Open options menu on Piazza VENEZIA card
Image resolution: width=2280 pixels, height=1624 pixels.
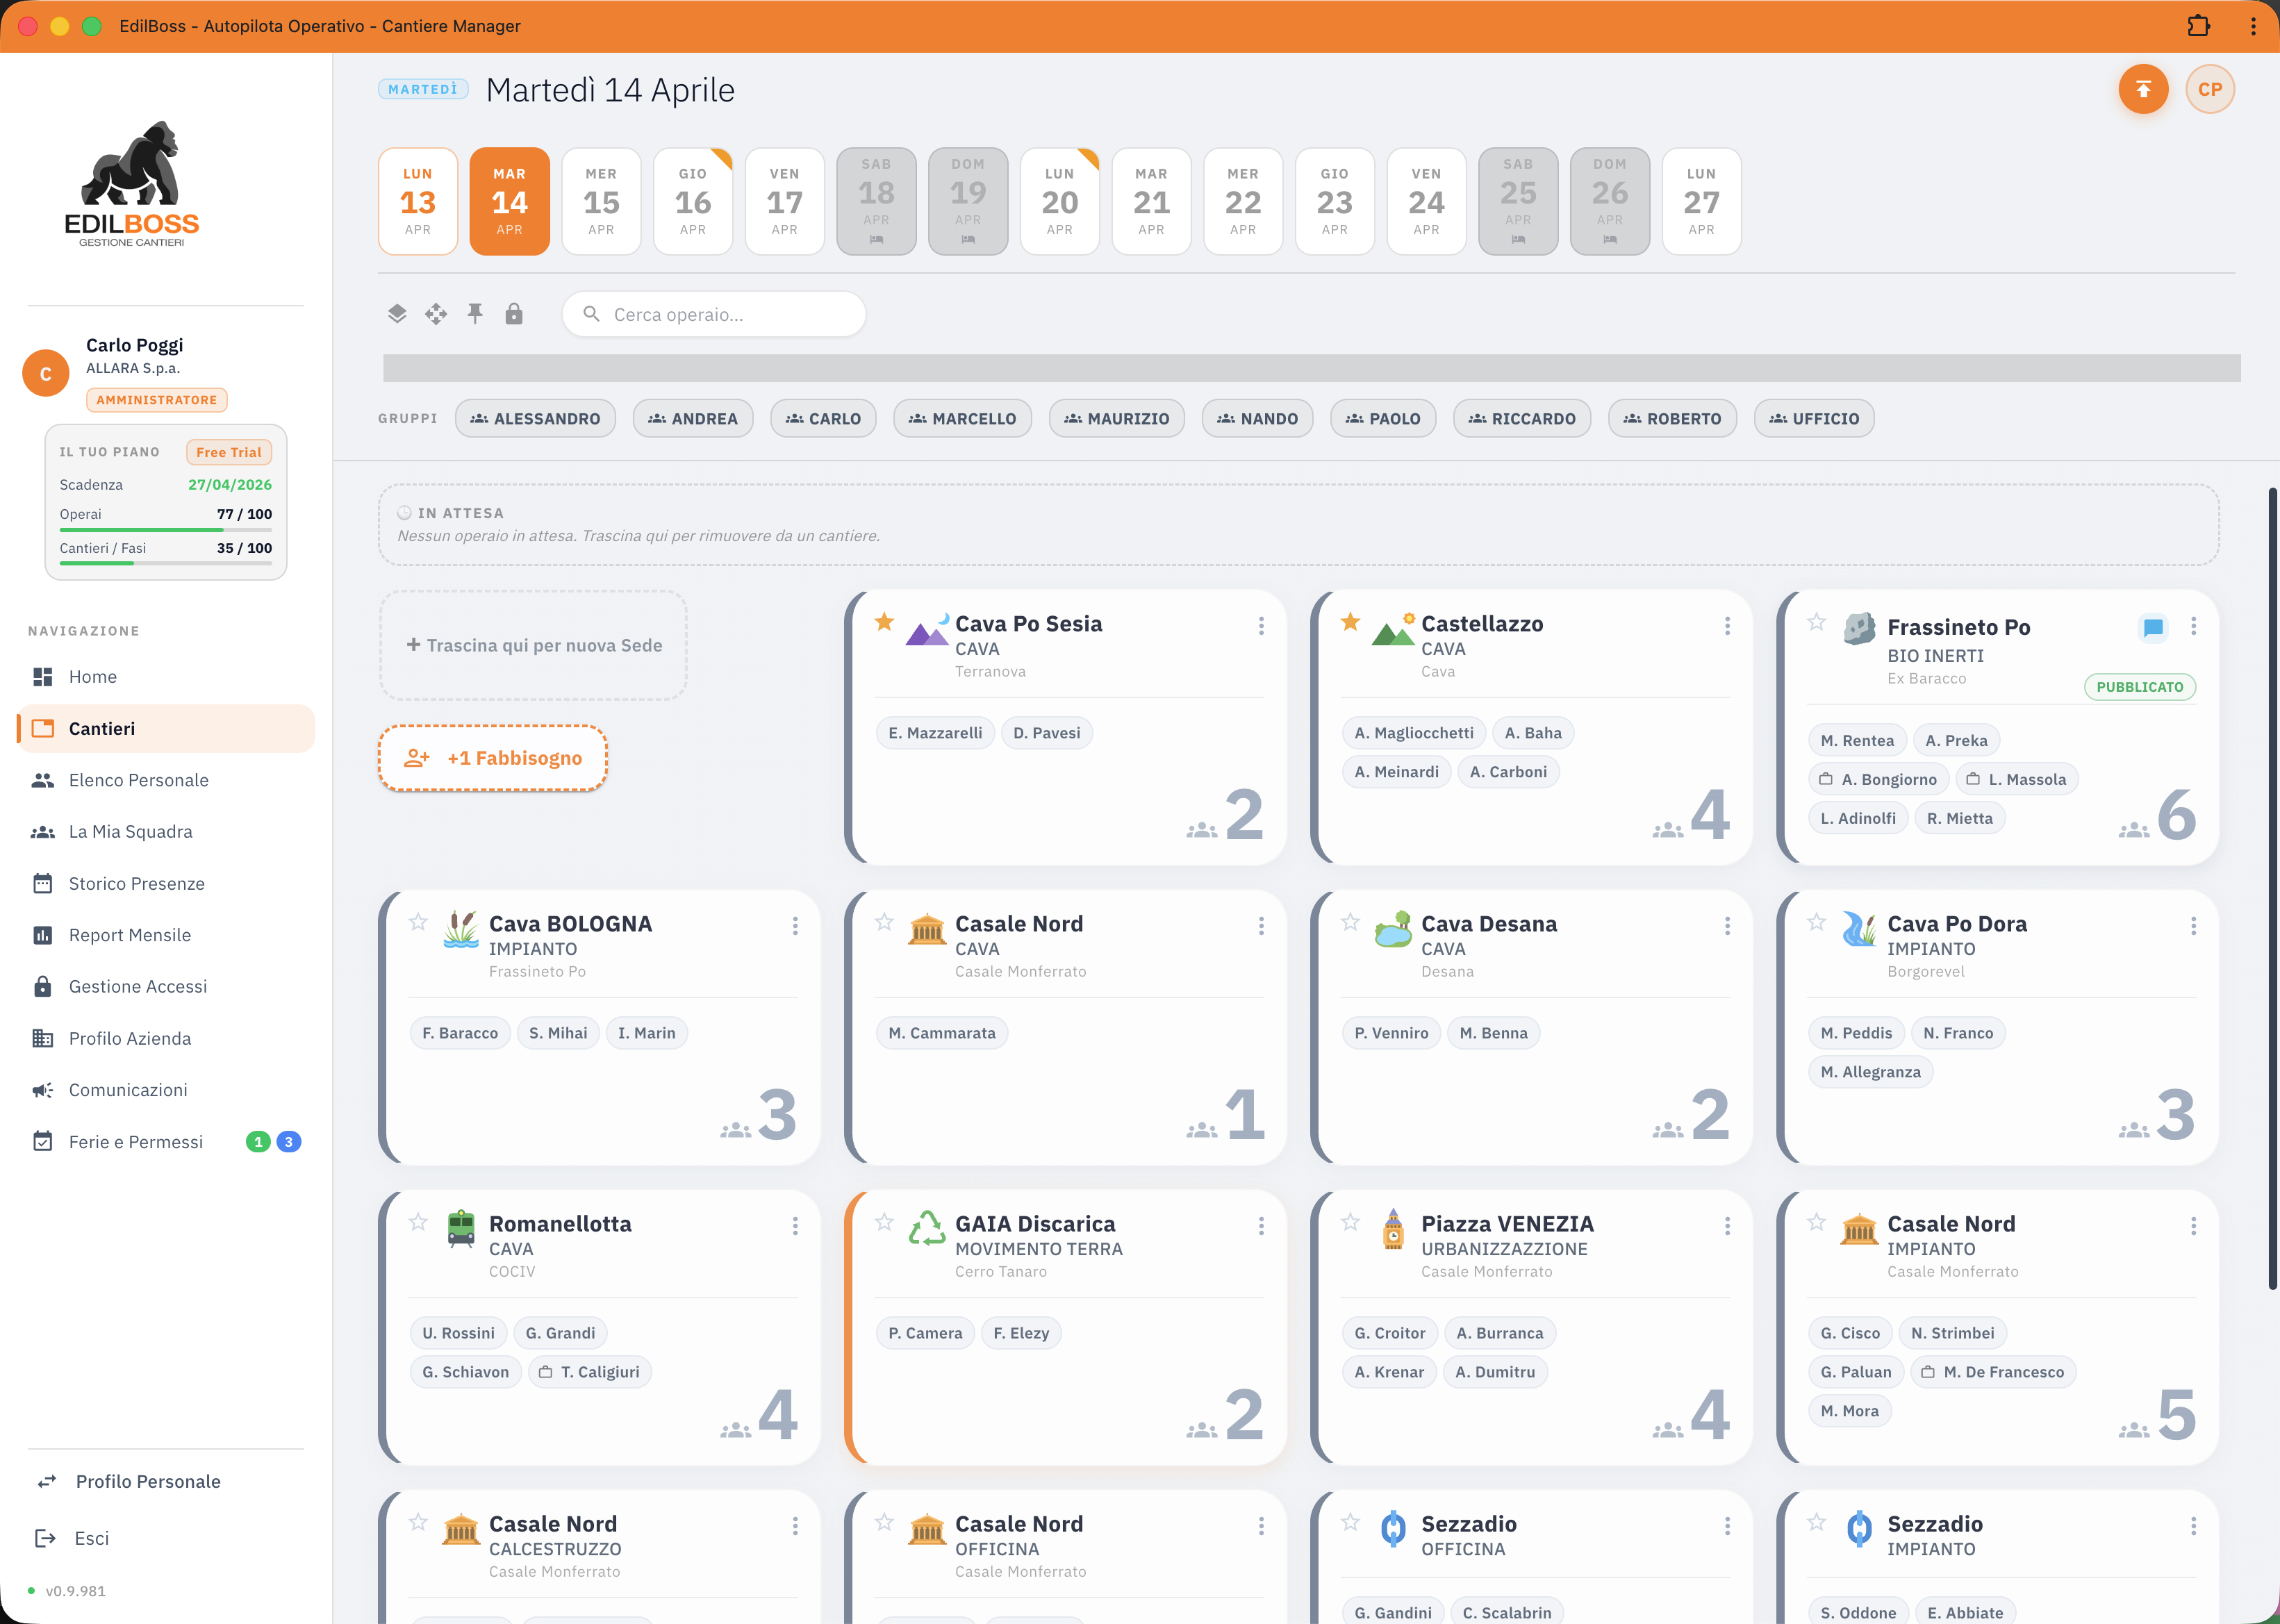click(1727, 1226)
